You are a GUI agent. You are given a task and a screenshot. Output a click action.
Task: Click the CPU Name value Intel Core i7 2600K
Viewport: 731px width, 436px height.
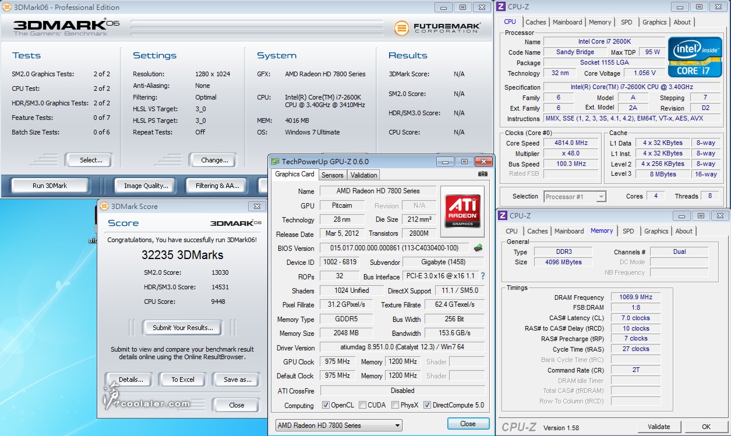[x=604, y=42]
